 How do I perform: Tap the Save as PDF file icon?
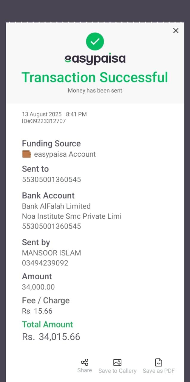[x=159, y=362]
